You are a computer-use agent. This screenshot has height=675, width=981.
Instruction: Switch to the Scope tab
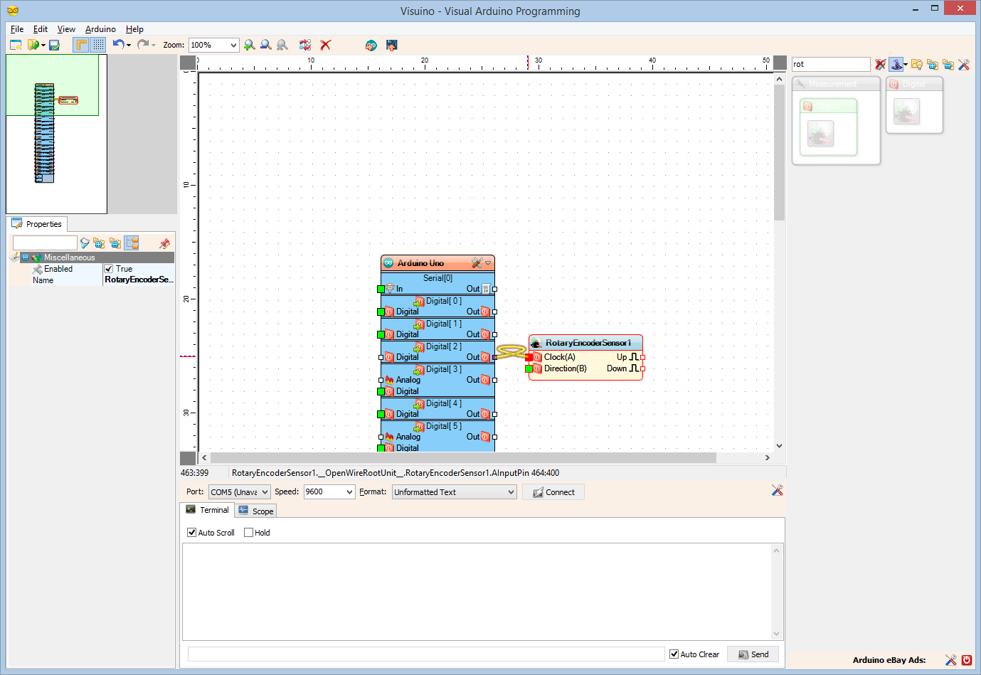click(255, 510)
